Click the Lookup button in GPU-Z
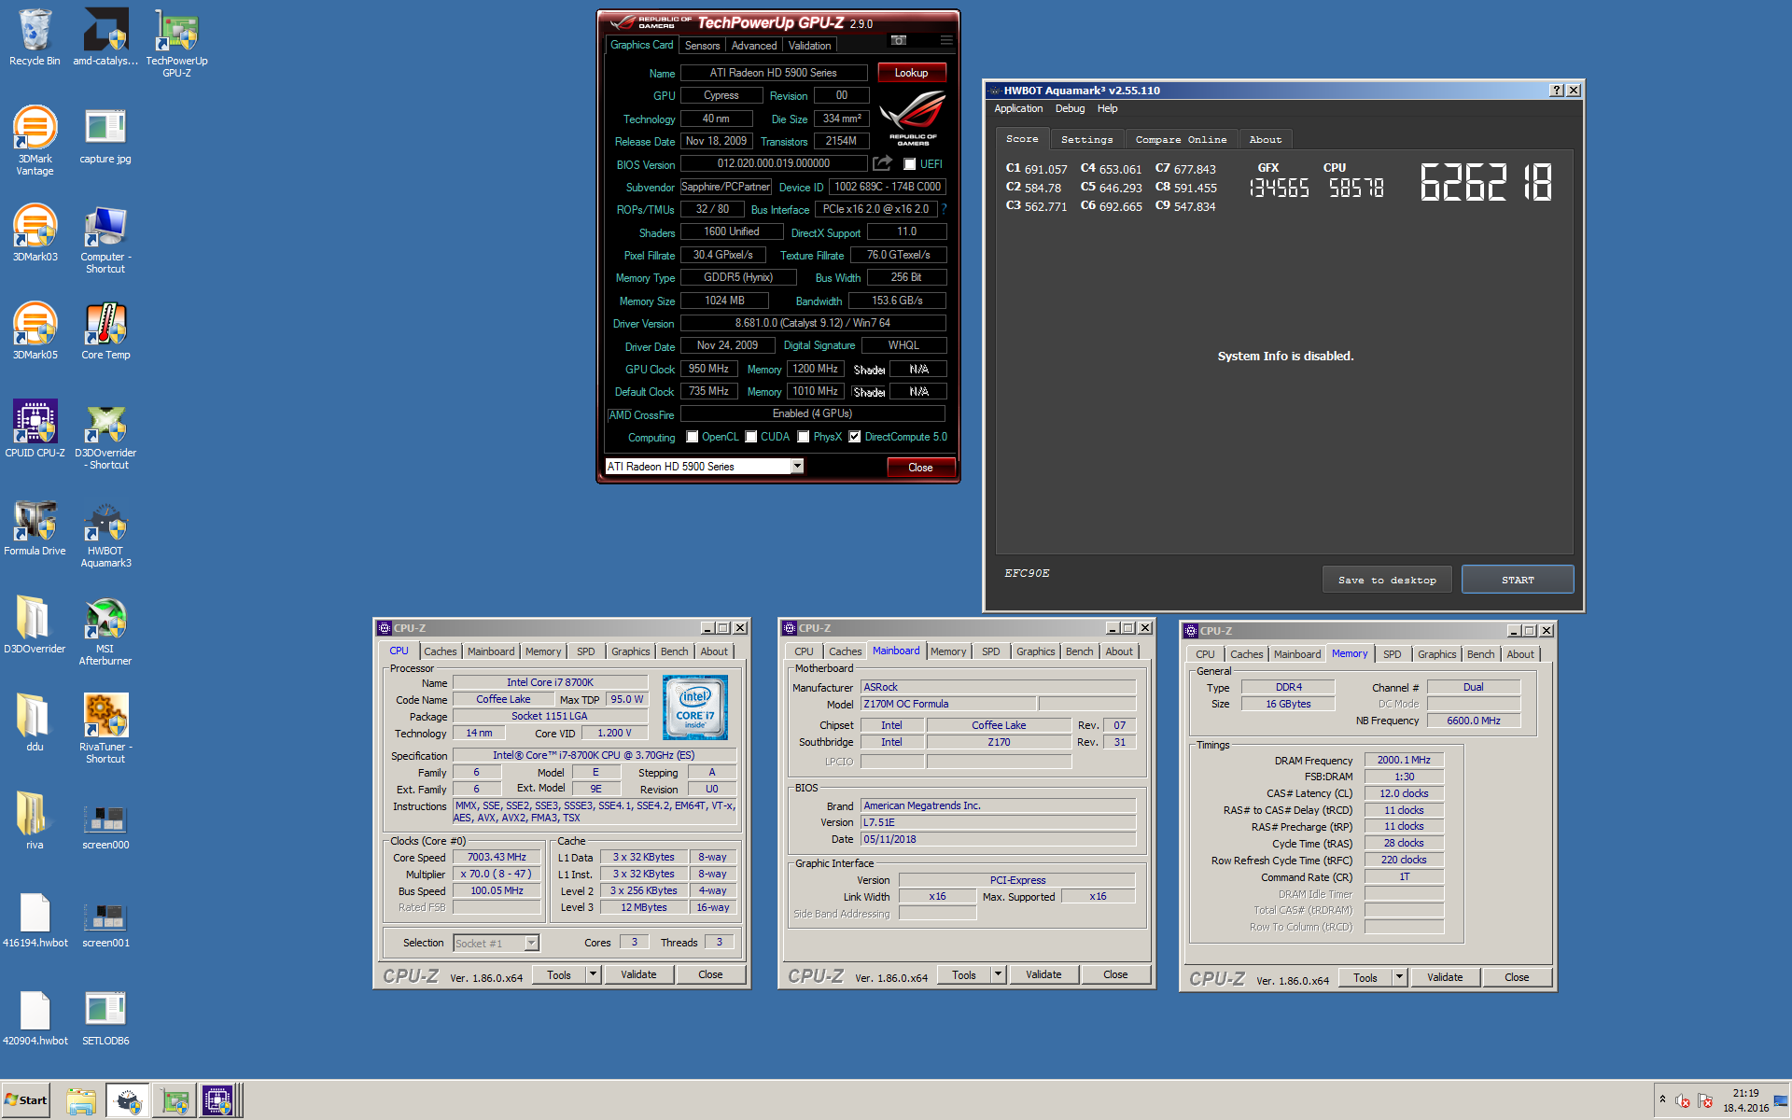The height and width of the screenshot is (1120, 1792). [911, 73]
